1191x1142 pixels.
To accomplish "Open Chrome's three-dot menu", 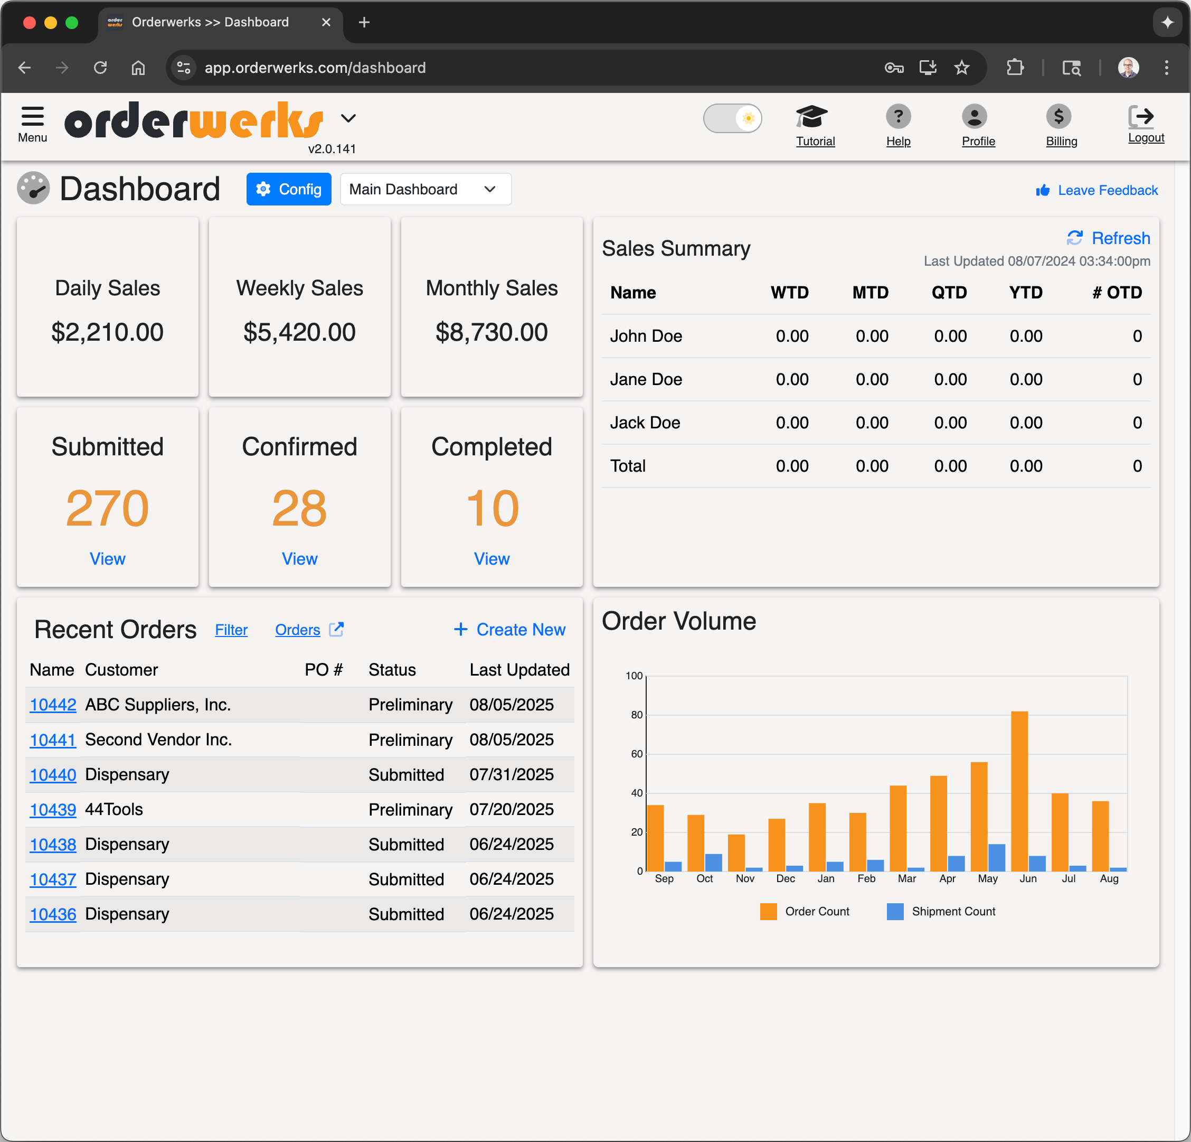I will 1166,68.
